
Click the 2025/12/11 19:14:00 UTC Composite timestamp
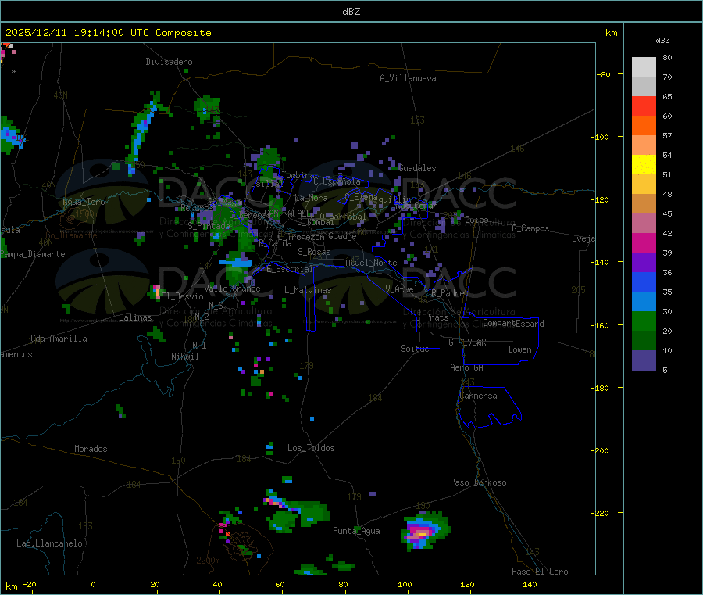[108, 33]
